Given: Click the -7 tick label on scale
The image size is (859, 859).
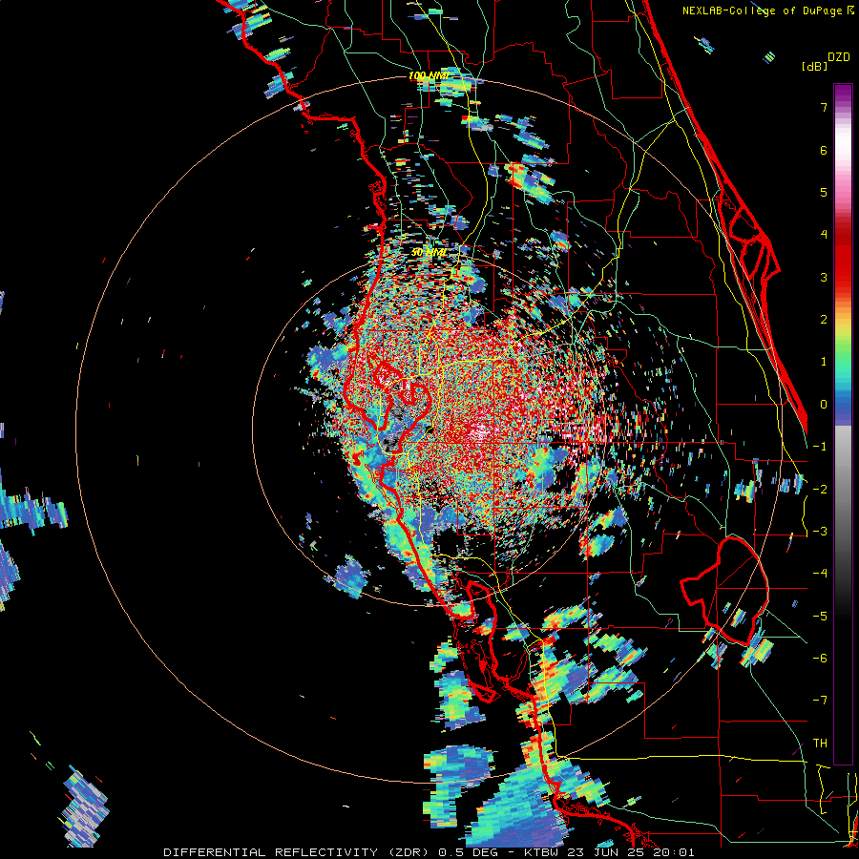Looking at the screenshot, I should pos(820,701).
